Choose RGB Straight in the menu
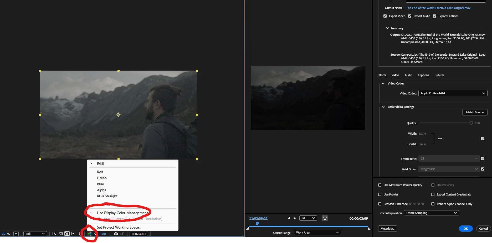The height and width of the screenshot is (243, 492). [133, 196]
